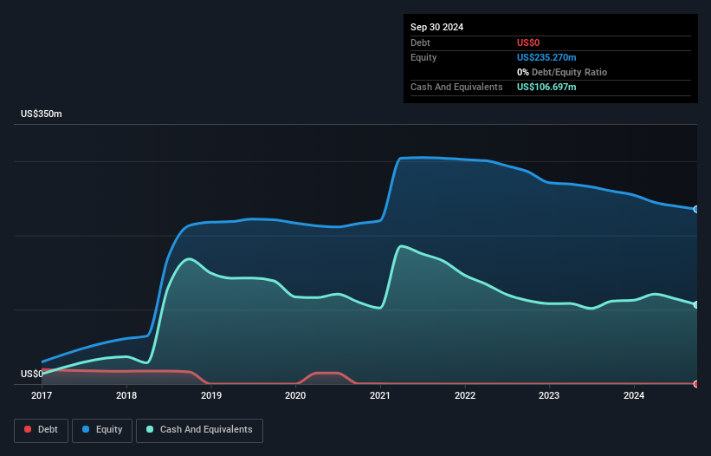
Task: Click the US$0 y-axis label
Action: coord(32,374)
